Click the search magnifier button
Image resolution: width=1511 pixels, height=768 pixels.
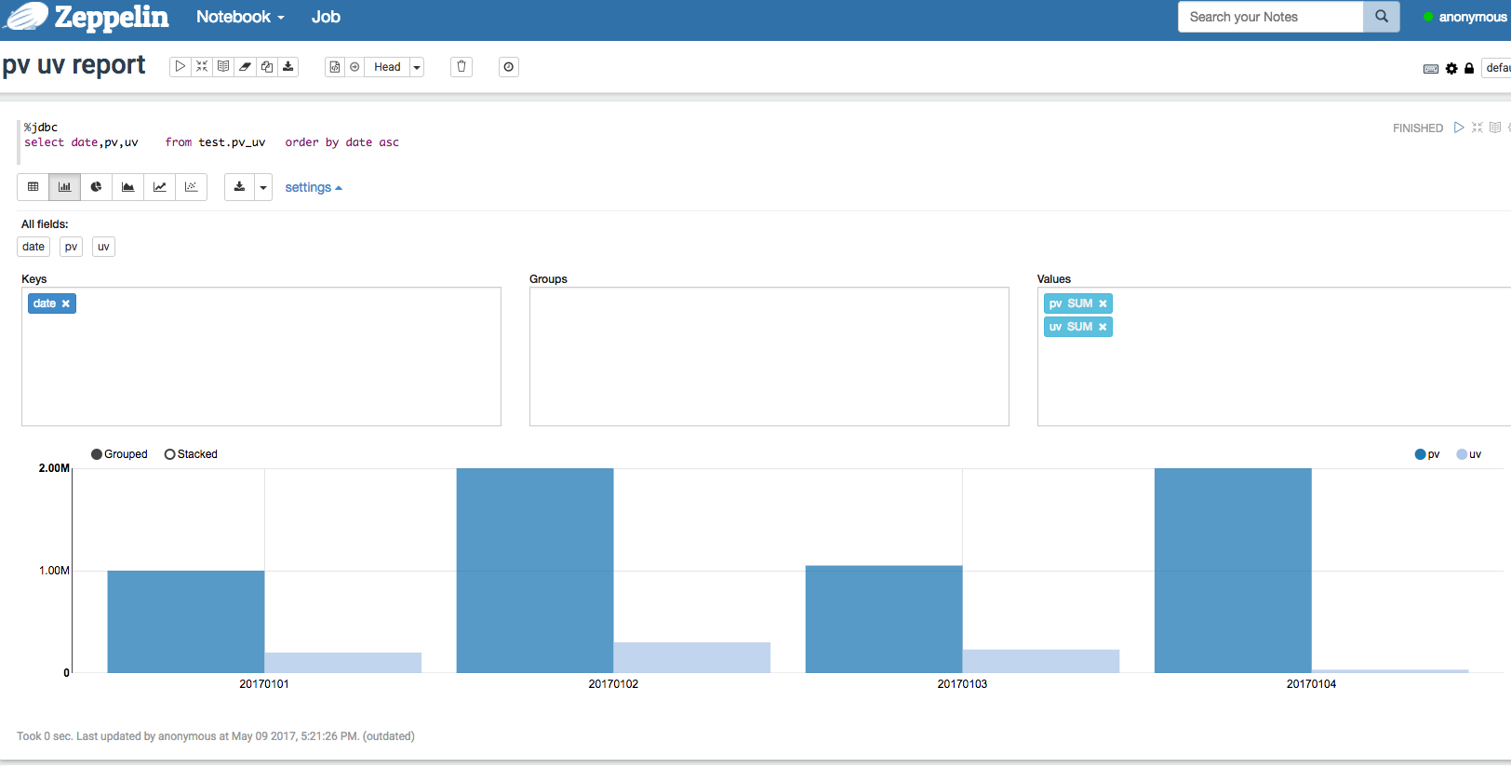(x=1382, y=17)
